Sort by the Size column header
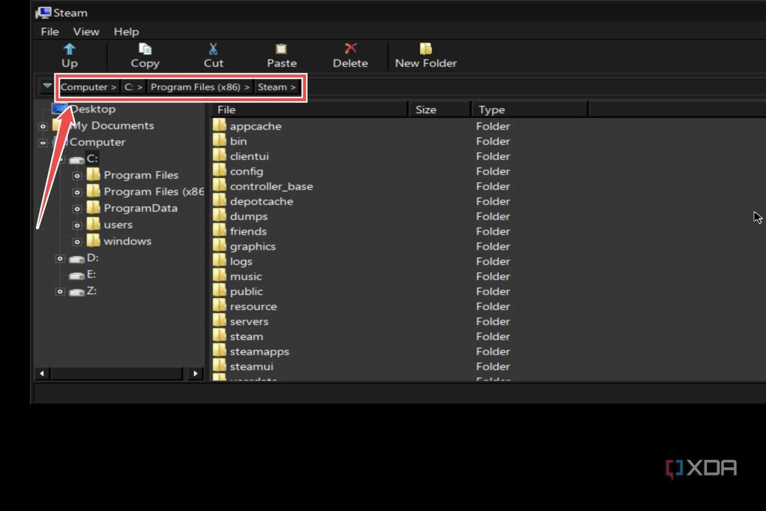This screenshot has width=766, height=511. (x=440, y=110)
